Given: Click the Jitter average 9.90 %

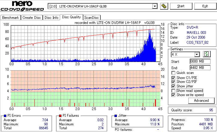Looking at the screenshot, I should coord(155,120).
